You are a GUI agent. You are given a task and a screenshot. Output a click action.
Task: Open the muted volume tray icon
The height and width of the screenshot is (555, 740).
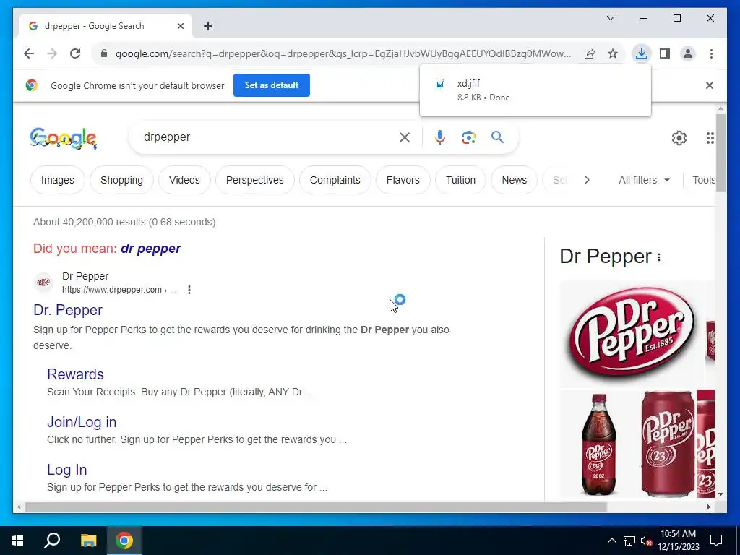click(646, 541)
